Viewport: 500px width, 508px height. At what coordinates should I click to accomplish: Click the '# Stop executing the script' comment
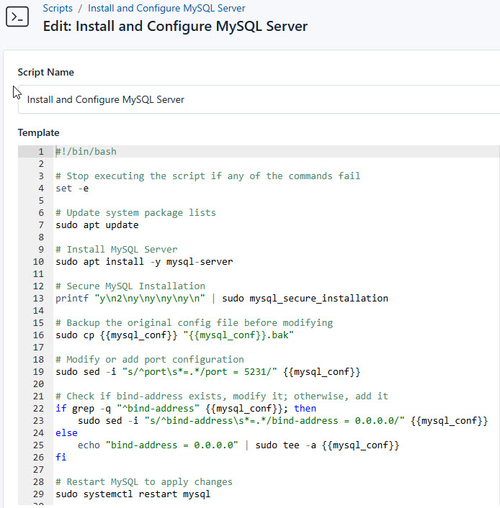click(x=208, y=176)
